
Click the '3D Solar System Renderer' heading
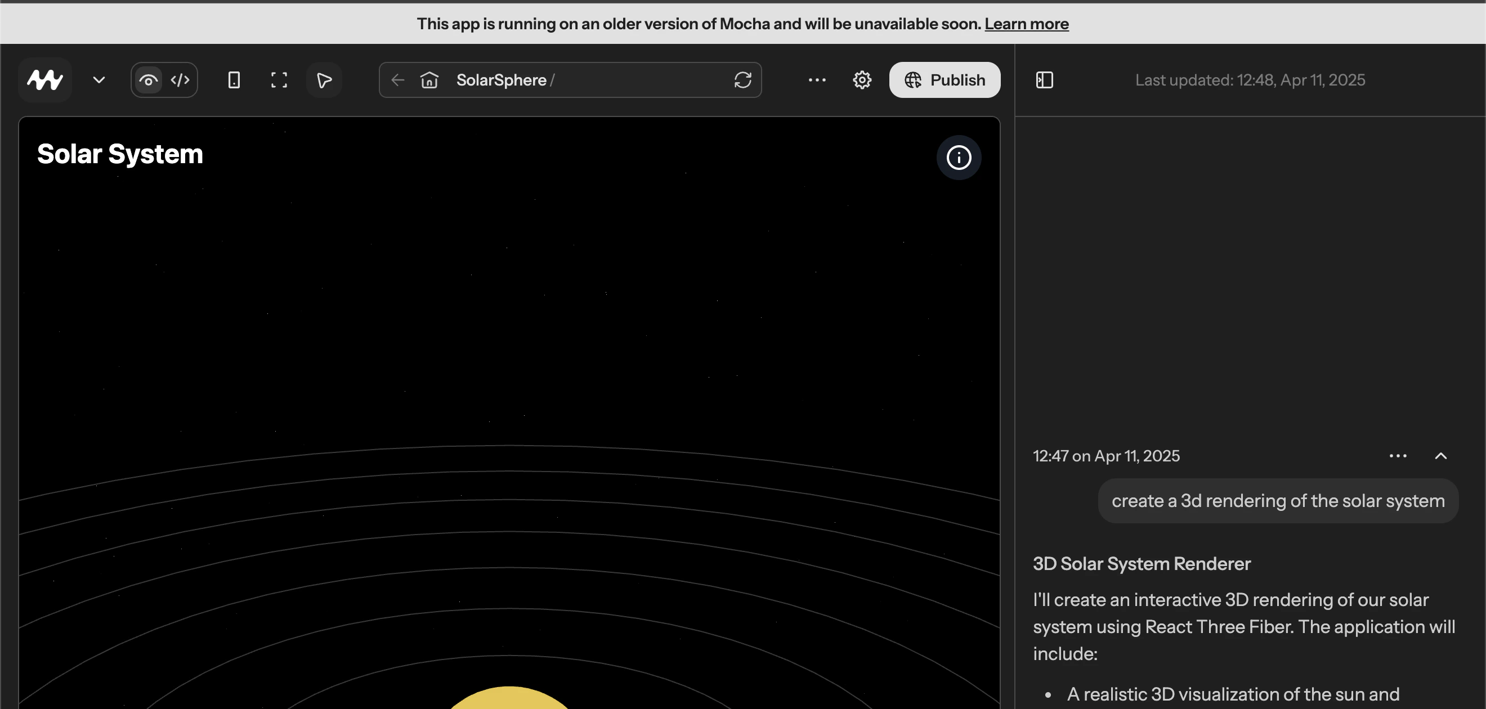(x=1142, y=564)
